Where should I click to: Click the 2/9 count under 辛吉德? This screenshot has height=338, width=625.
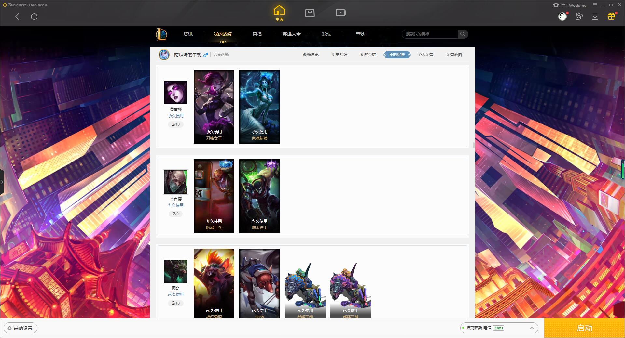[176, 214]
